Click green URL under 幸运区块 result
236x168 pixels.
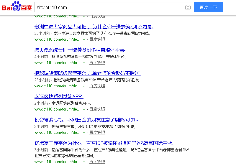[x=57, y=109]
